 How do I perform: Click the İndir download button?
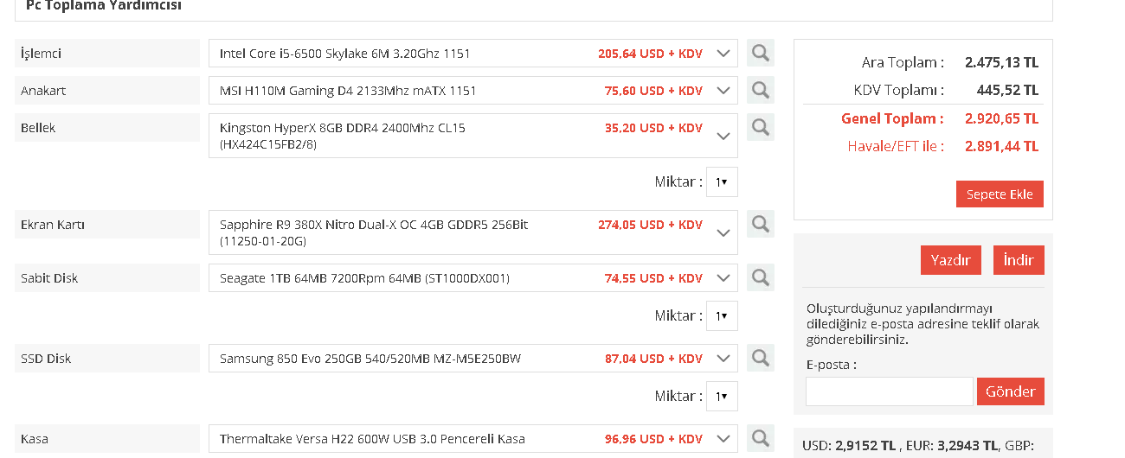tap(1019, 260)
